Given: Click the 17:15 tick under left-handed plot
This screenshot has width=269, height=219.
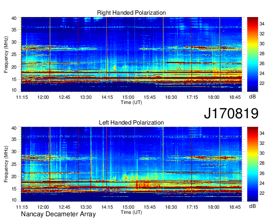Looking at the screenshot, I should tap(192, 207).
